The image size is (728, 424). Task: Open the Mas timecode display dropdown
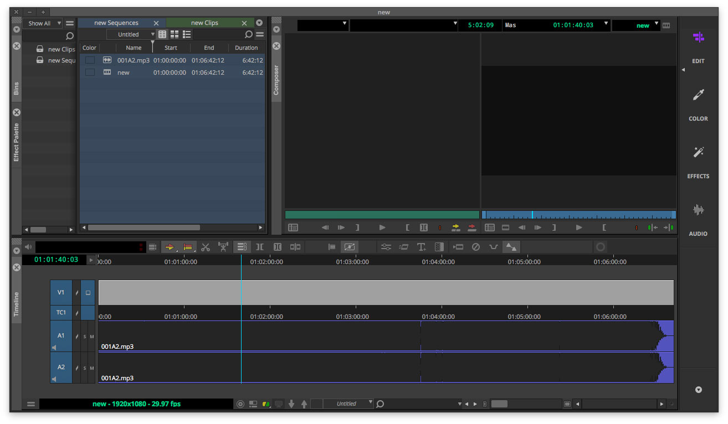(x=556, y=25)
